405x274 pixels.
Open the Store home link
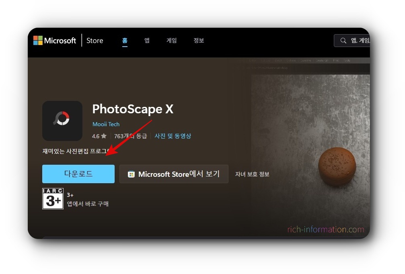[95, 41]
